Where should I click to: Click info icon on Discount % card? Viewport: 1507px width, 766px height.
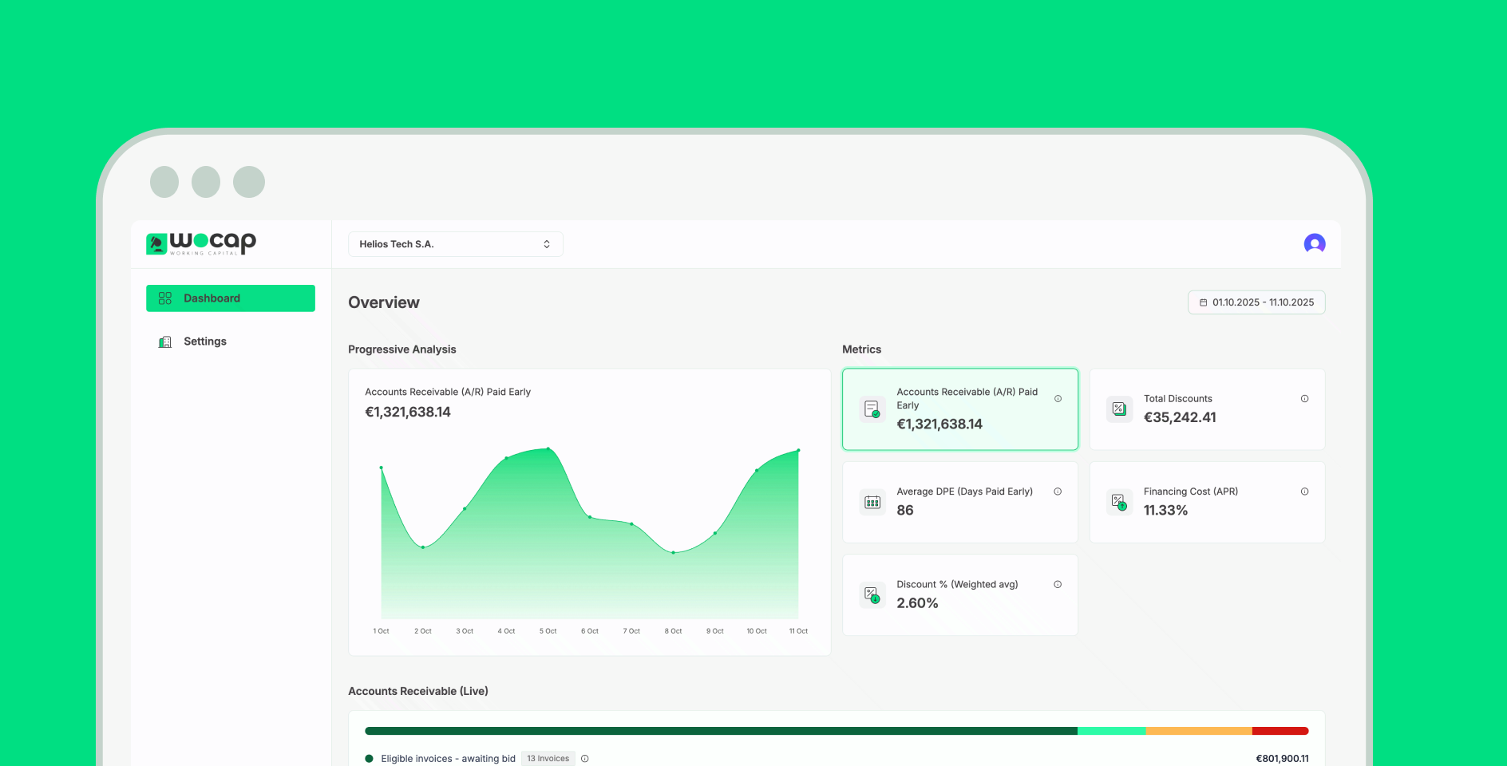coord(1058,585)
